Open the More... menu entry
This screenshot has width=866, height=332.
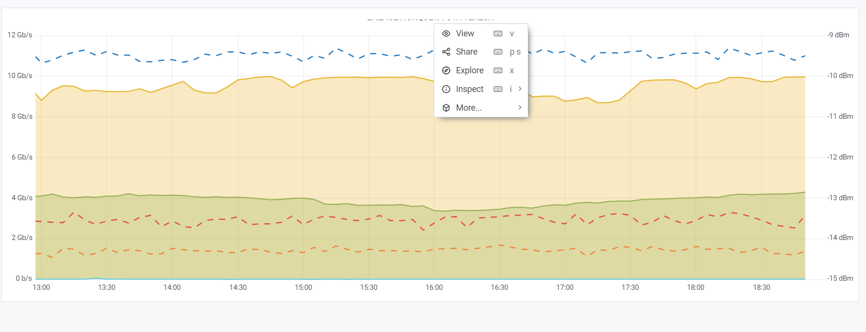(x=469, y=108)
